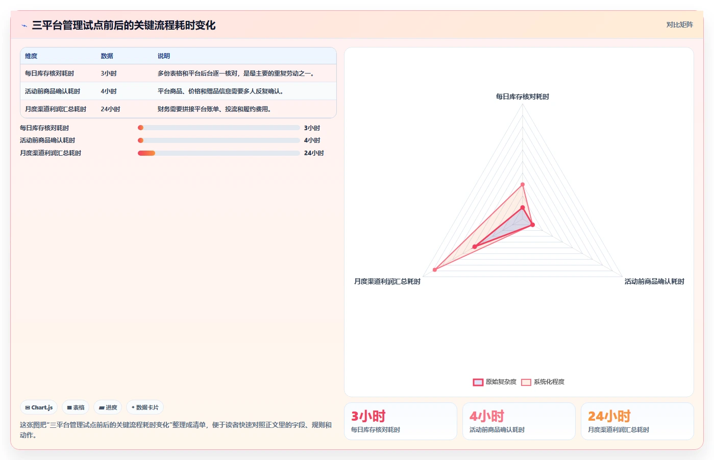This screenshot has width=714, height=460.
Task: Click description starting 平台商品、价格和赠品信息
Action: (x=221, y=91)
